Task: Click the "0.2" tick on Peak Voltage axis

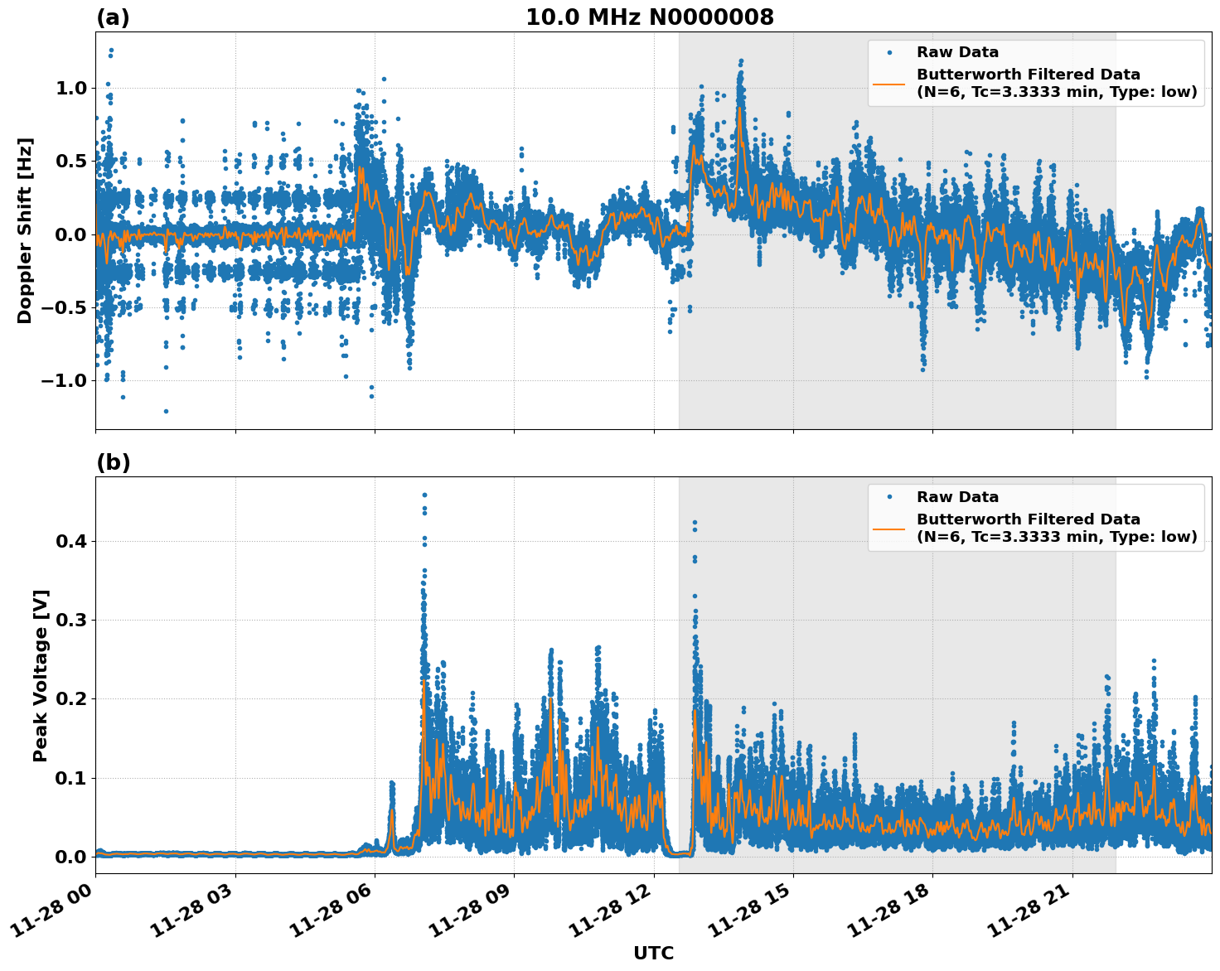Action: tap(71, 698)
